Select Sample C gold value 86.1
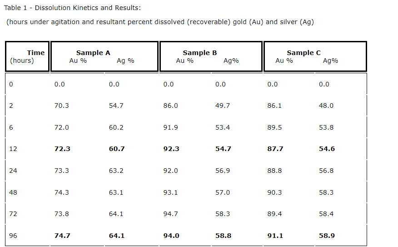The height and width of the screenshot is (247, 398). coord(274,106)
